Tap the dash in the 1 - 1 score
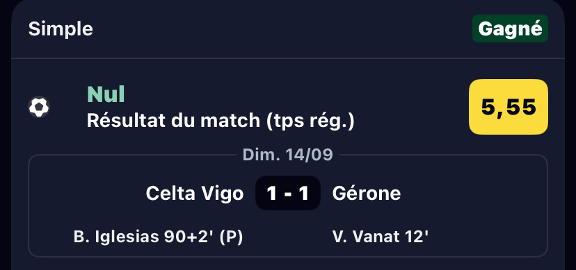The width and height of the screenshot is (576, 270). click(x=288, y=194)
